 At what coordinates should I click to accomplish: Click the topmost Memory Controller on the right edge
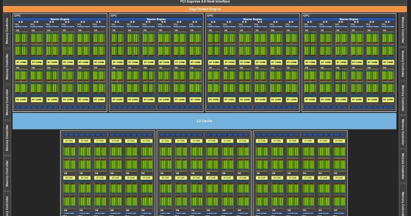(403, 30)
